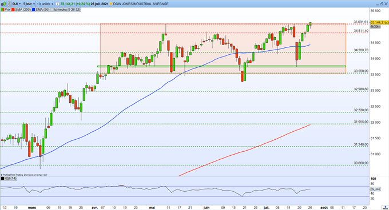Viewport: 389px width, 210px height.
Task: Click the 31 955,00 level label
Action: 361,122
